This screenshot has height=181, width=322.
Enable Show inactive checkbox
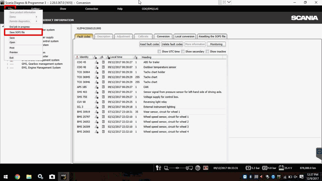click(207, 52)
